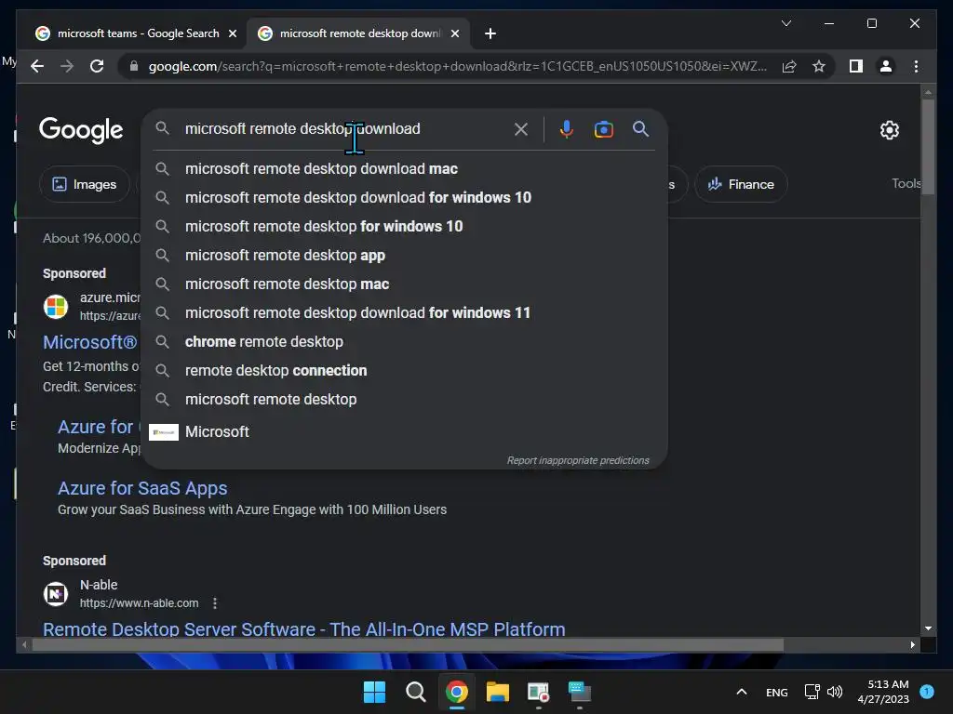Filter results by Finance

click(741, 184)
